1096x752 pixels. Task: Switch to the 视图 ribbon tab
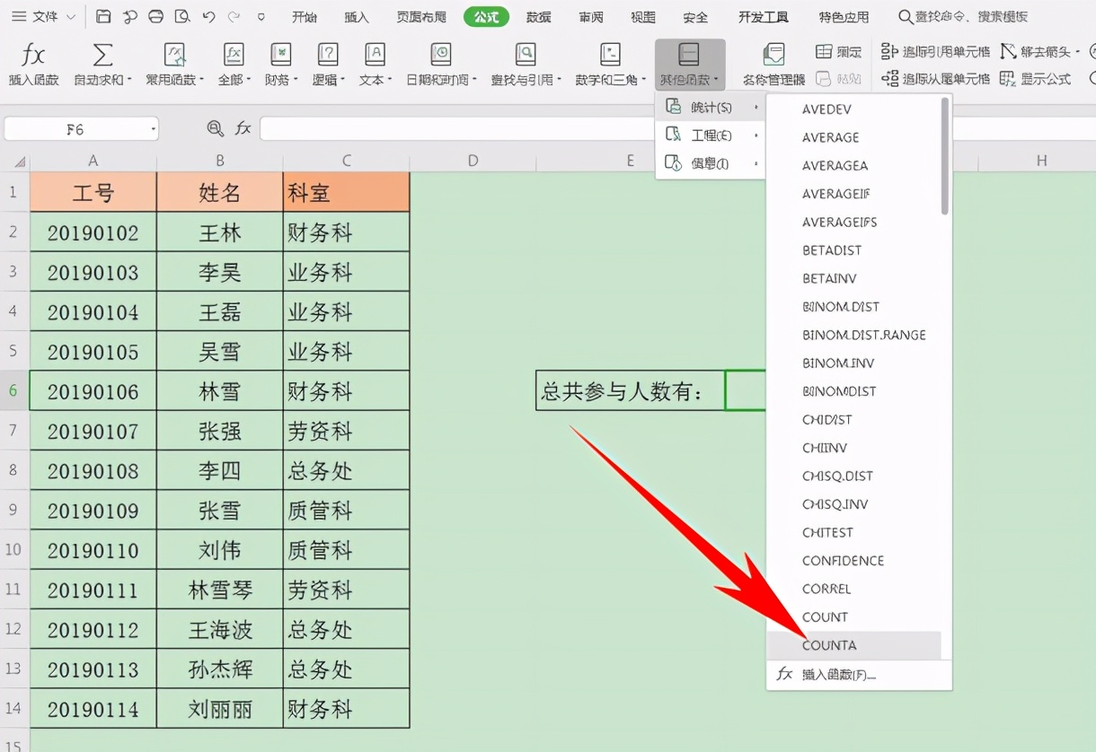pos(643,17)
